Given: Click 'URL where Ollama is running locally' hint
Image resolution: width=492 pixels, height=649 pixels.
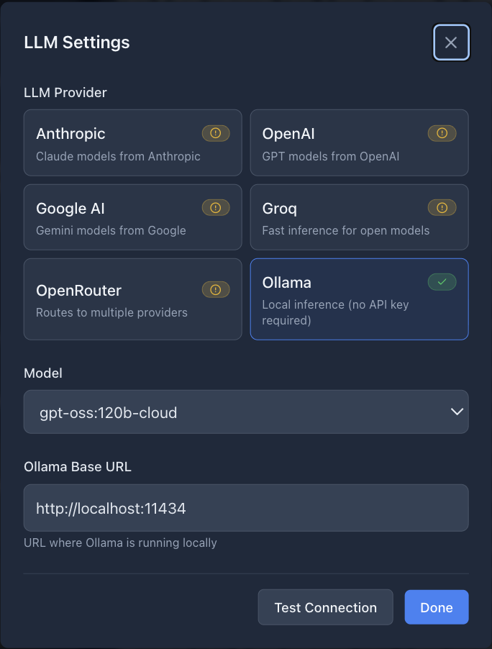Looking at the screenshot, I should coord(120,543).
